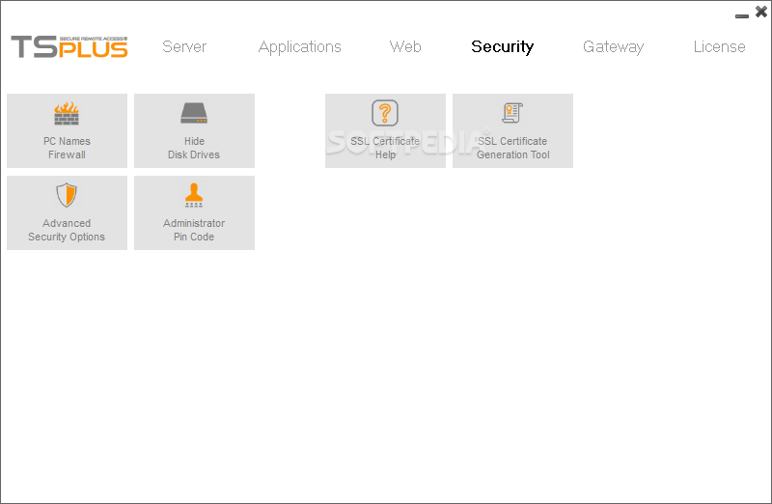This screenshot has height=504, width=772.
Task: Click the Administrator Pin Code person icon
Action: (194, 196)
